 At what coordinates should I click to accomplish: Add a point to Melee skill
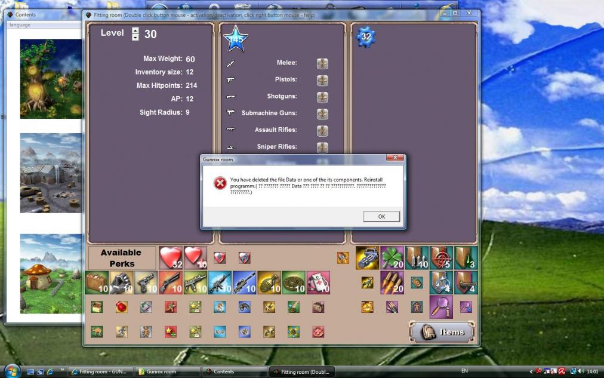click(x=322, y=63)
